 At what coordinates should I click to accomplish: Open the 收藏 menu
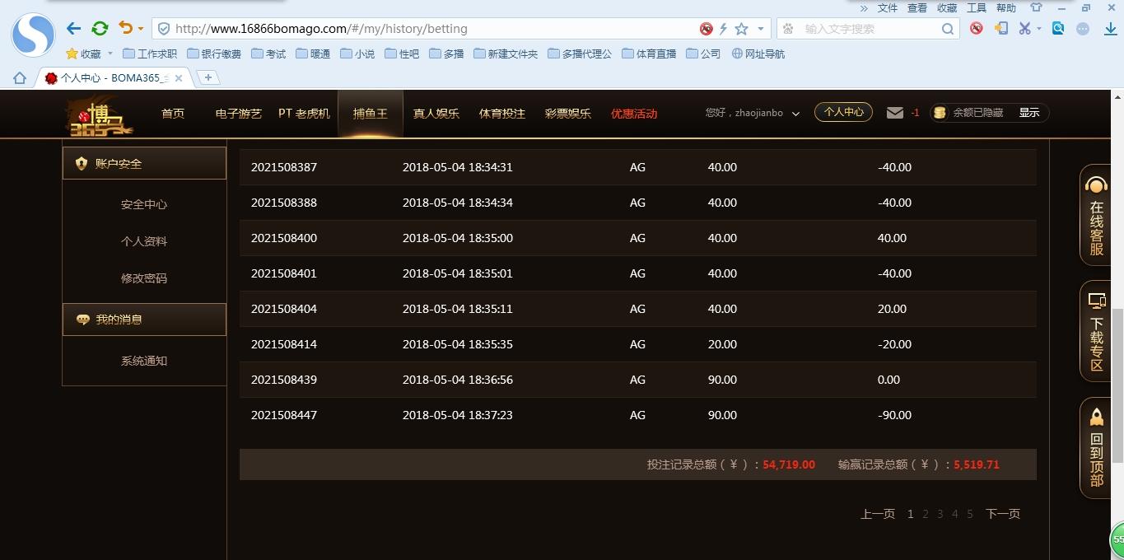pos(947,7)
